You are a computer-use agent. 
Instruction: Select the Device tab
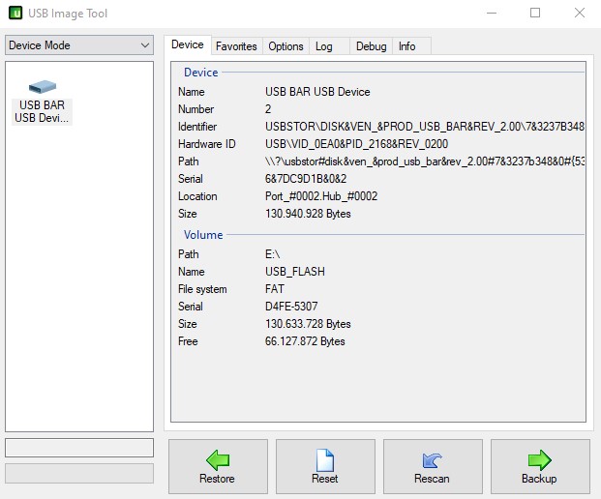click(x=188, y=45)
